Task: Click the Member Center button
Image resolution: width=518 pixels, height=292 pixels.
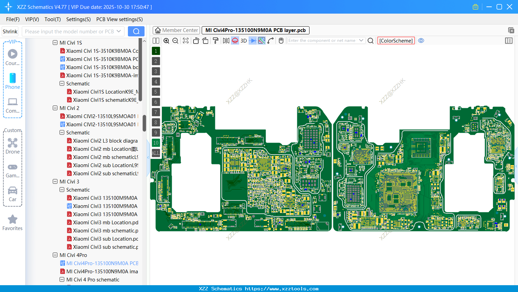Action: point(176,30)
